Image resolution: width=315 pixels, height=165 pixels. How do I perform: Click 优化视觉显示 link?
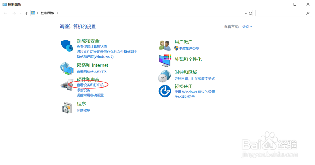point(184,97)
